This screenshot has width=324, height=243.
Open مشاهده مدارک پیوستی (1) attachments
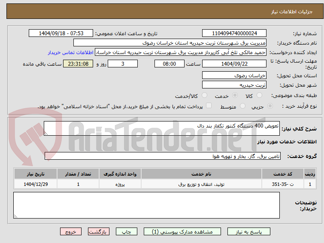tap(182, 232)
